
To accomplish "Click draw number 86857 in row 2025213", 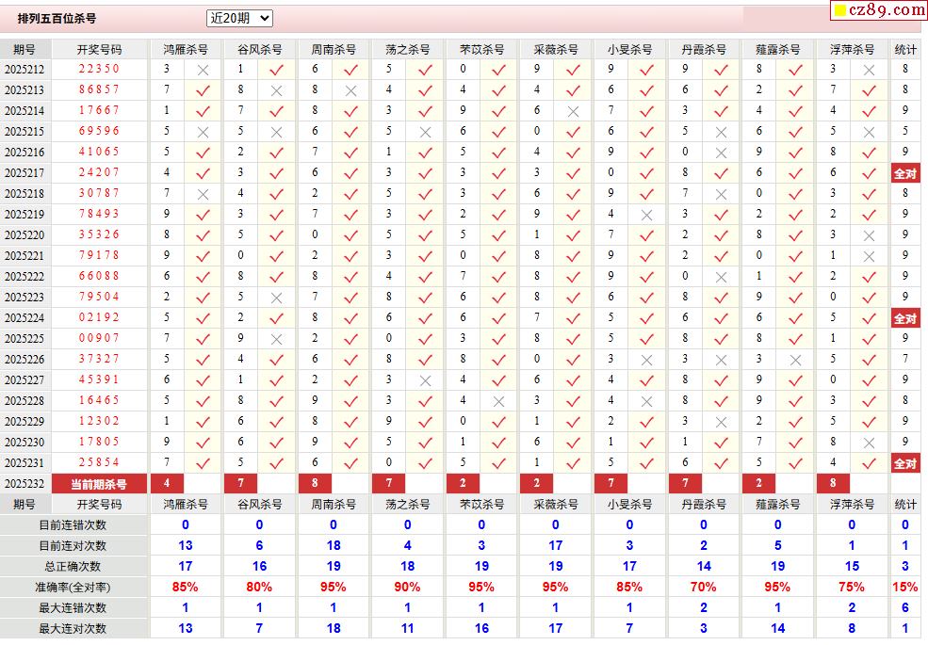I will click(x=99, y=90).
